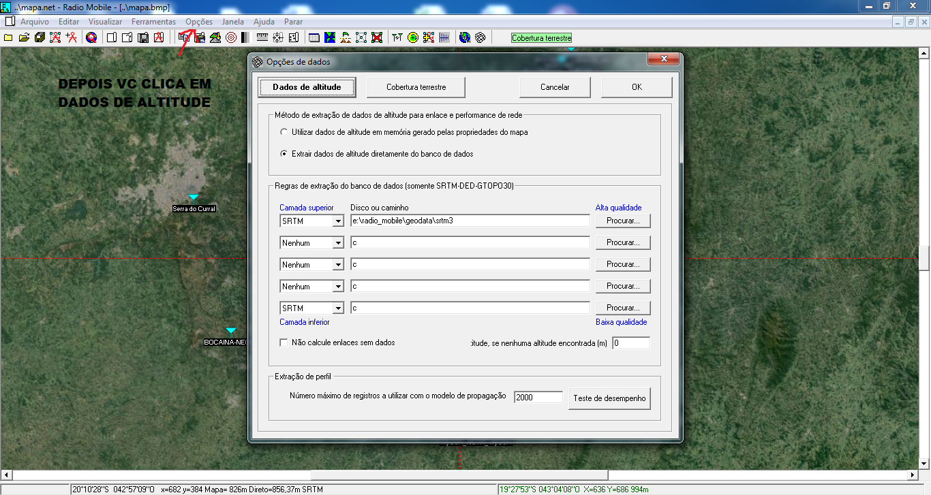Click the red X network icon
The height and width of the screenshot is (495, 931).
click(377, 37)
